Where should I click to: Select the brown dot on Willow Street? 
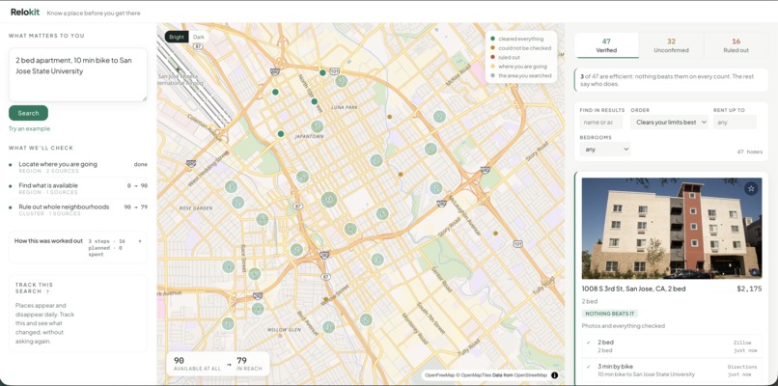point(325,299)
